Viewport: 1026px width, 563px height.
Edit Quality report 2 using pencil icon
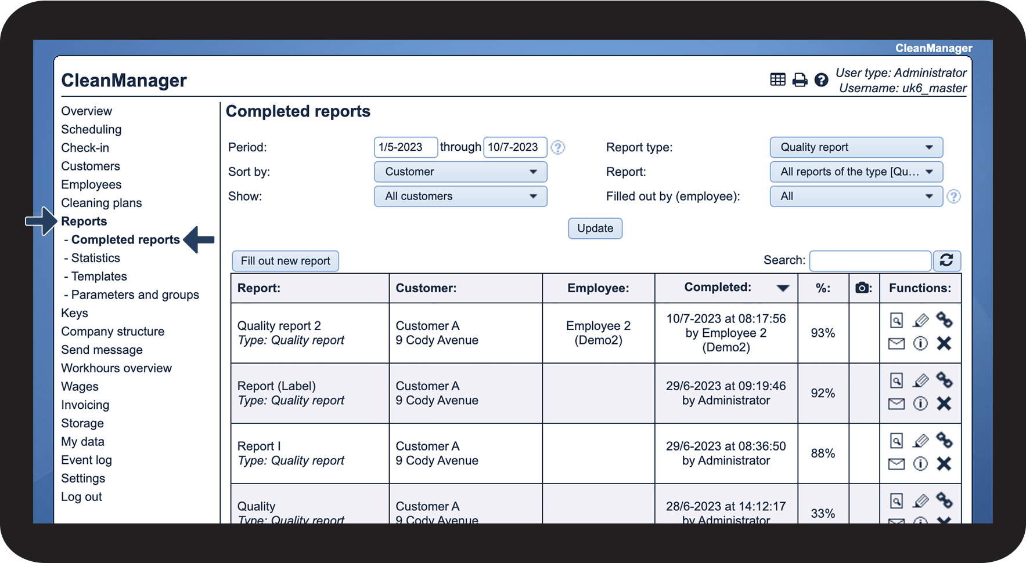pos(920,320)
